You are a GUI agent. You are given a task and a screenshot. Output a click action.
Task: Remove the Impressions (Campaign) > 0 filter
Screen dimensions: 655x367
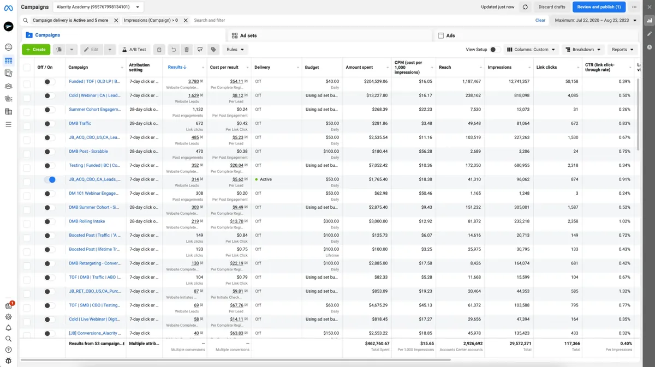[186, 20]
